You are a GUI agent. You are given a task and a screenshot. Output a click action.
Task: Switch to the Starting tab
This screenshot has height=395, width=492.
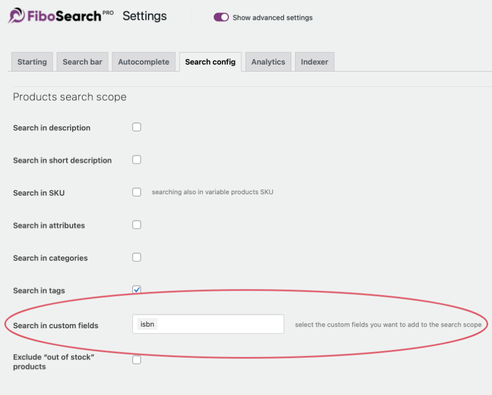tap(32, 62)
